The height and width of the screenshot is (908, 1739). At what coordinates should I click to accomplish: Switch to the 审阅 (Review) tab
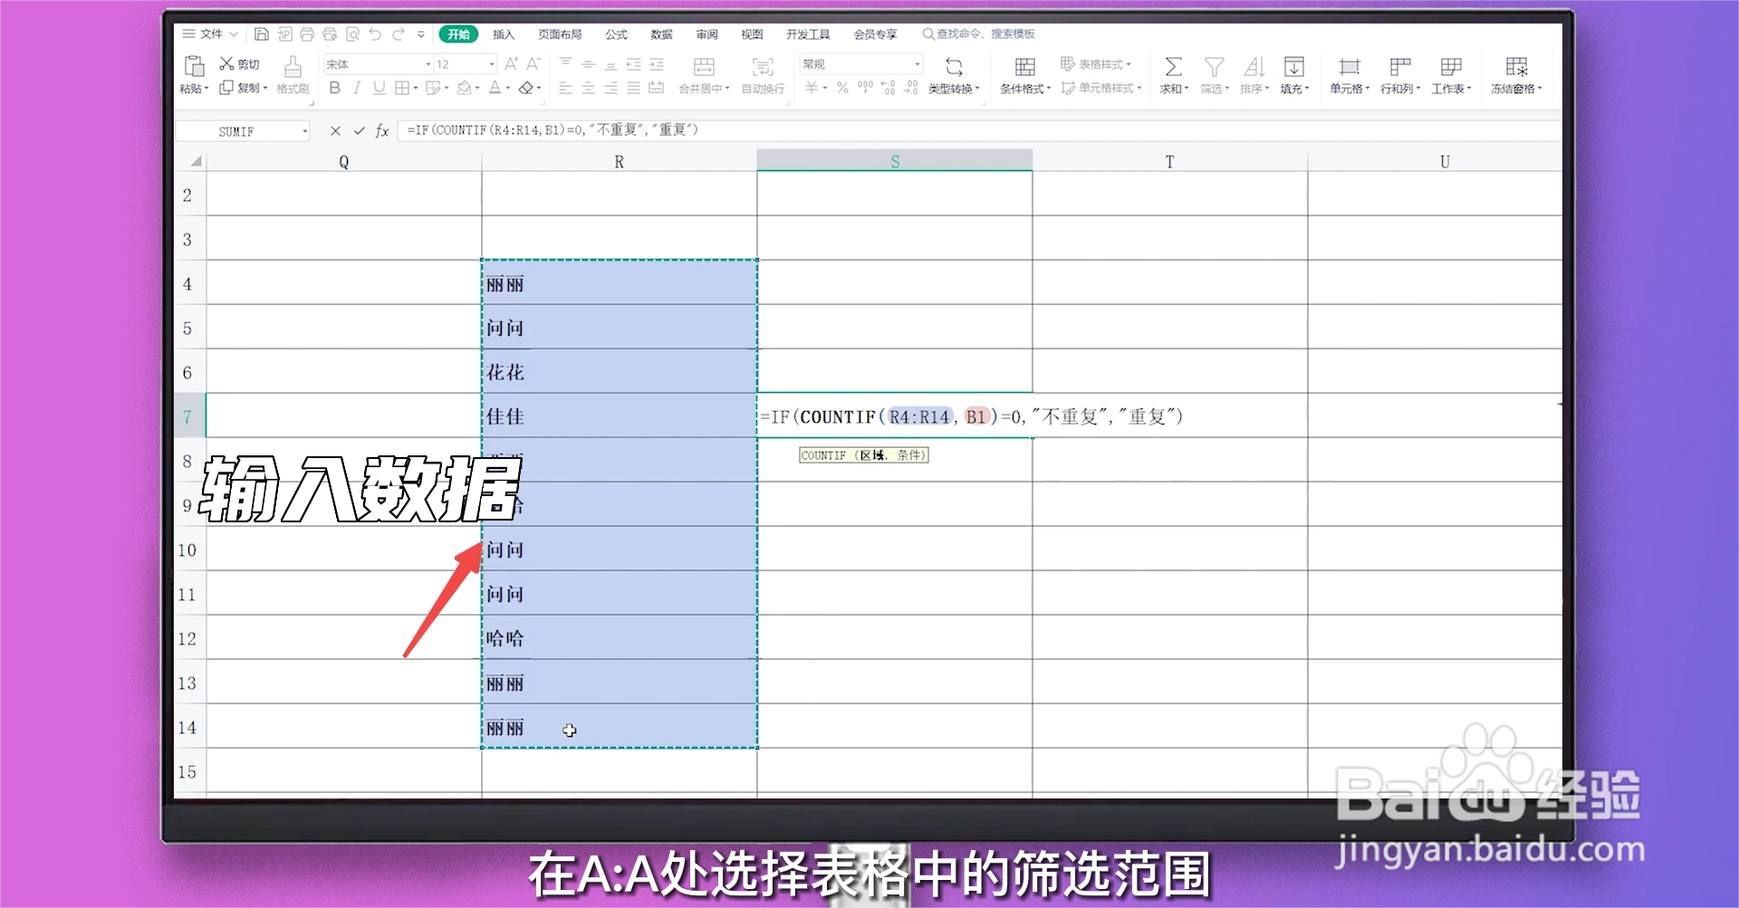point(706,34)
